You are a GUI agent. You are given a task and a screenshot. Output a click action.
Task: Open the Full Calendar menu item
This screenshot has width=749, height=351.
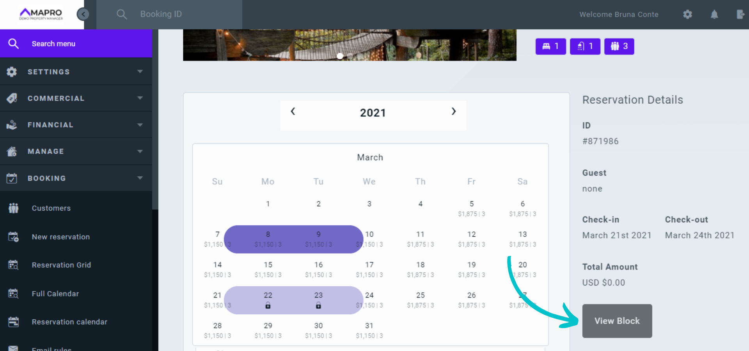[x=55, y=294]
